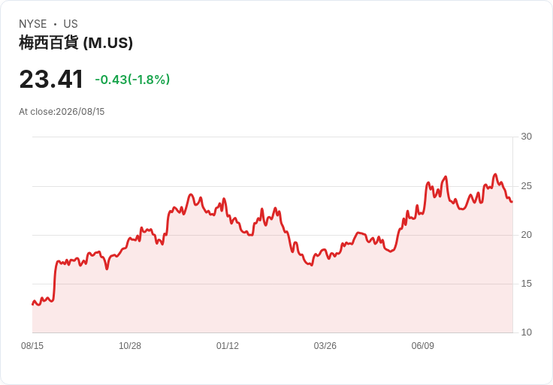Click the At close:2026/08/15 timestamp
Image resolution: width=553 pixels, height=385 pixels.
point(62,112)
